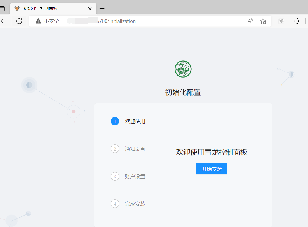
Task: Click the 欢迎使用 step label
Action: tap(135, 121)
